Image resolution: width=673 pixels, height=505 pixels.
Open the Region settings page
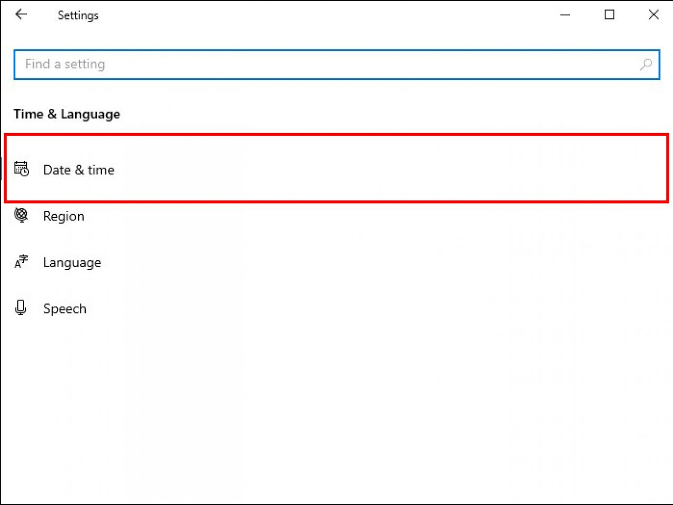pyautogui.click(x=64, y=216)
